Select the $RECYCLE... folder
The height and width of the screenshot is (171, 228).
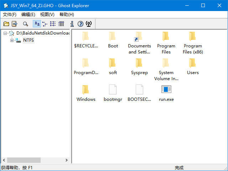coord(86,40)
